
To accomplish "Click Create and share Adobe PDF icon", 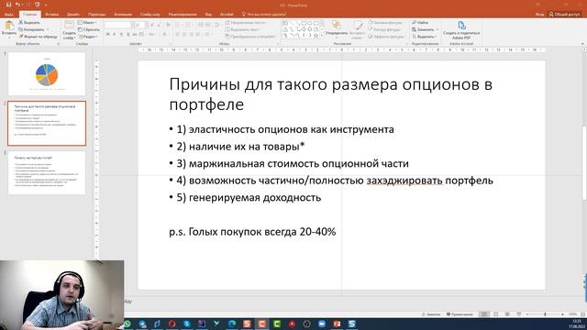I will tap(461, 26).
